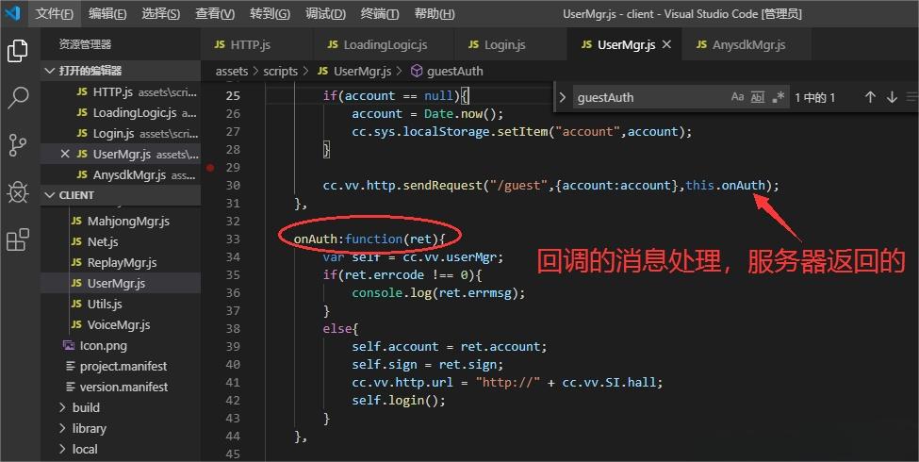This screenshot has width=919, height=462.
Task: Click the guestAuth find input field
Action: coord(648,97)
